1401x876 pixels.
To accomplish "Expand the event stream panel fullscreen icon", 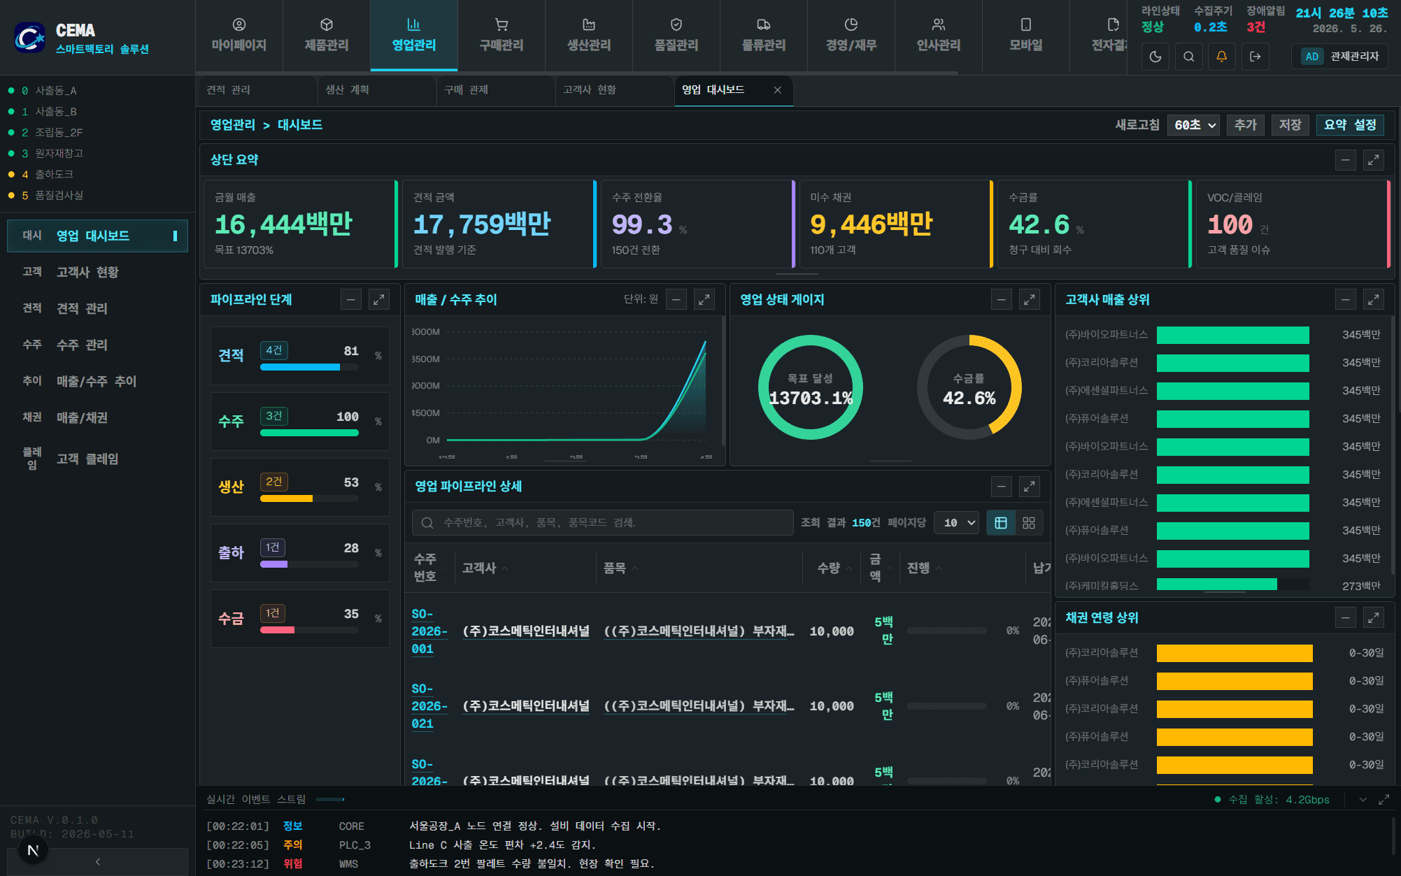I will pyautogui.click(x=1384, y=800).
